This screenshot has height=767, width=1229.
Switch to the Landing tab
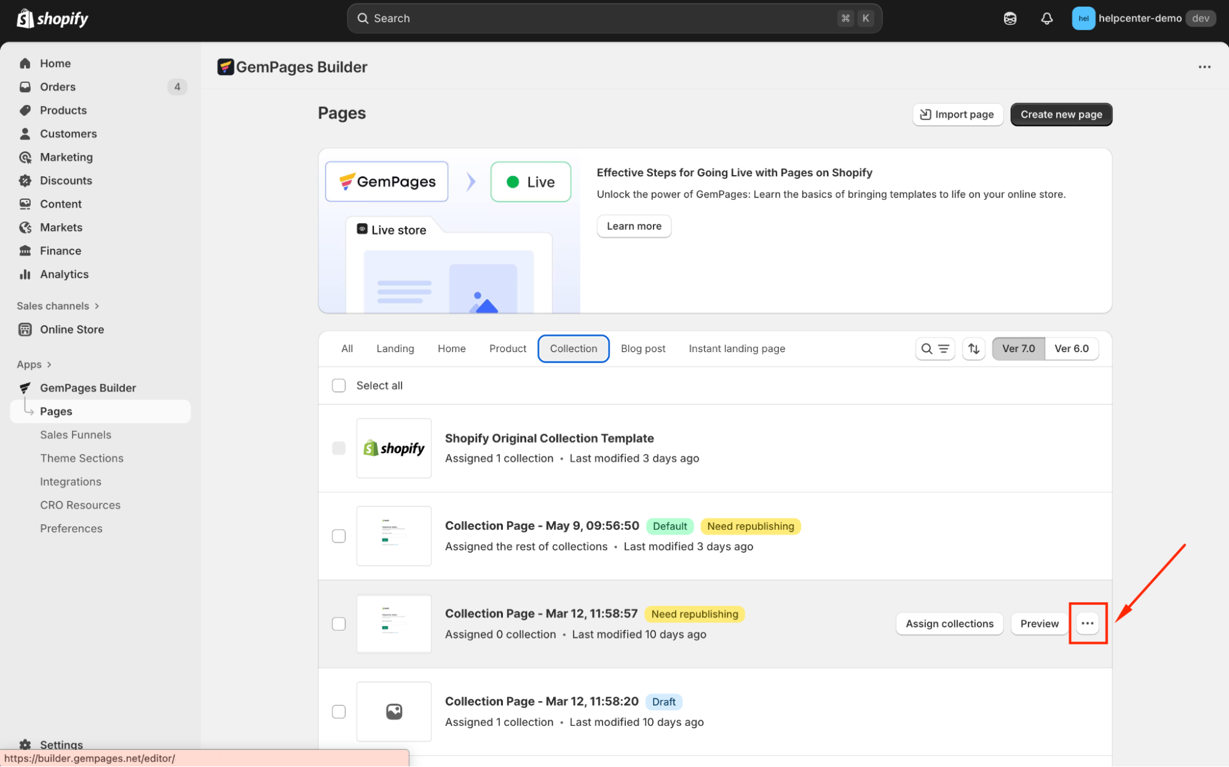[395, 348]
